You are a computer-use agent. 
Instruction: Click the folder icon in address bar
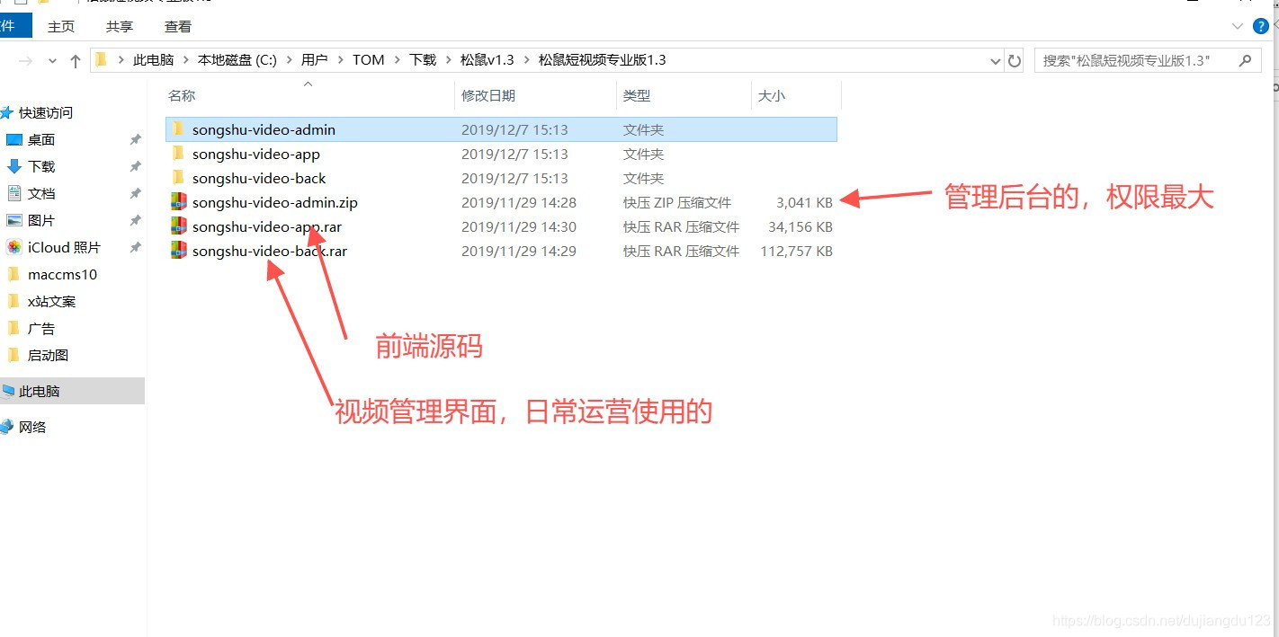pos(102,60)
